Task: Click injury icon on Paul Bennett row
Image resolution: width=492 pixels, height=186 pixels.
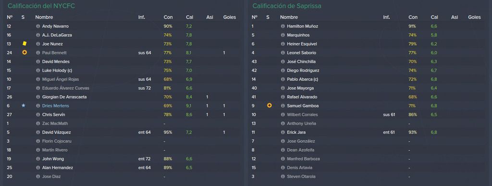Action: coord(25,53)
